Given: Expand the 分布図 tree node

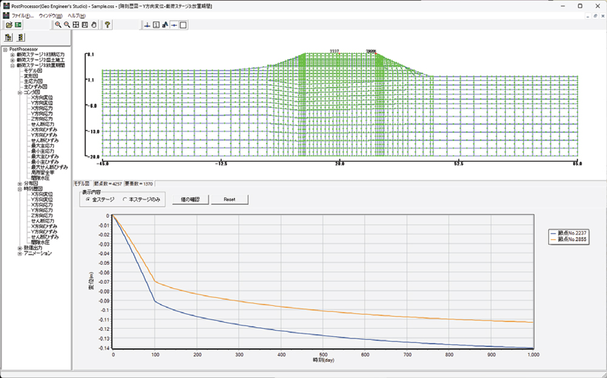Looking at the screenshot, I should coord(19,184).
